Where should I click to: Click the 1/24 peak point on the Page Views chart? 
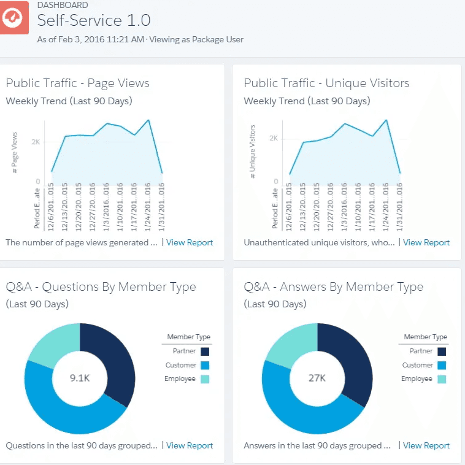(148, 120)
